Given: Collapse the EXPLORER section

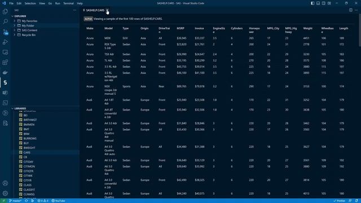Looking at the screenshot, I should click(20, 16).
